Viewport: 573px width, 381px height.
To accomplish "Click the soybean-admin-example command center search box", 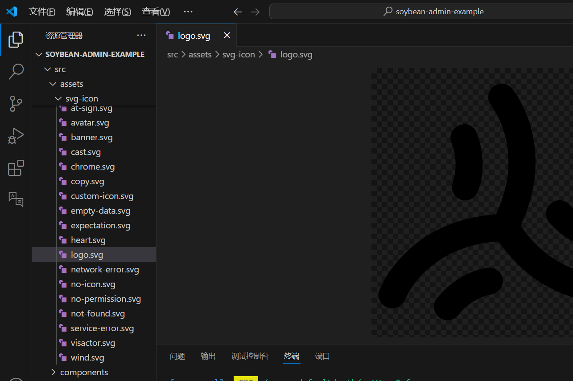I will coord(421,12).
